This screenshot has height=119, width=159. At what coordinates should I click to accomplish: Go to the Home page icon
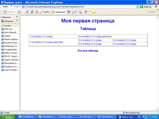click(37, 12)
